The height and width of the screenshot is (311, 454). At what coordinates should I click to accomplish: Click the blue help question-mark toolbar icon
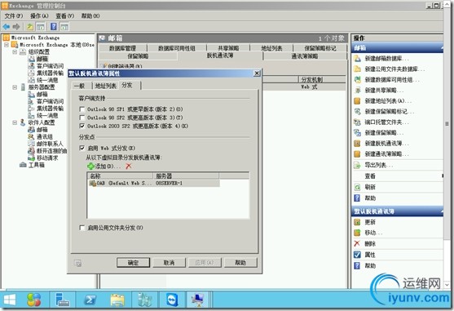tap(54, 27)
